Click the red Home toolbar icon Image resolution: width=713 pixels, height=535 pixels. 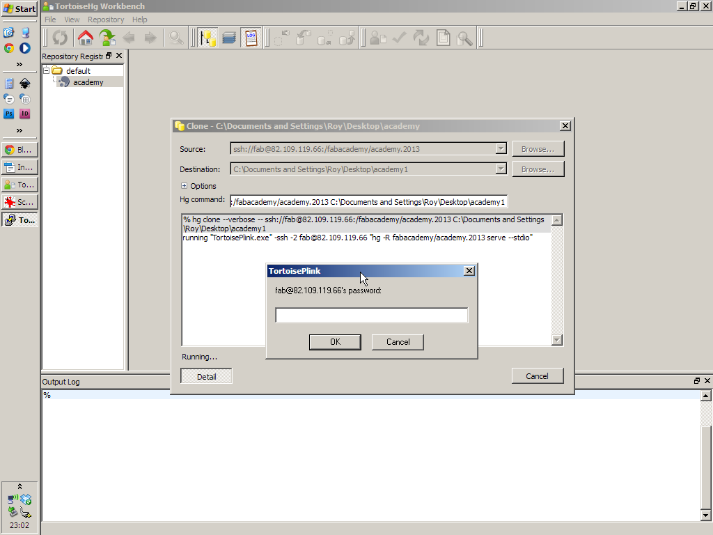85,38
